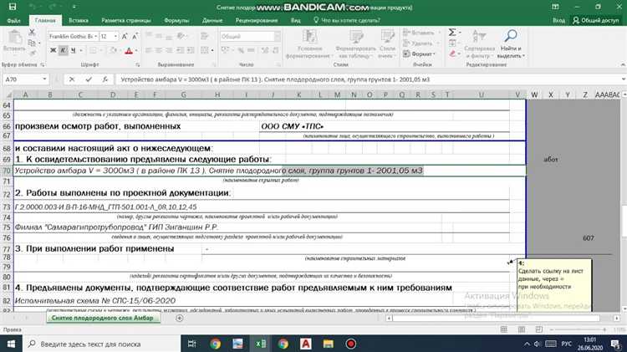This screenshot has width=627, height=352.
Task: Switch to the View (Вид) tab
Action: pos(295,20)
